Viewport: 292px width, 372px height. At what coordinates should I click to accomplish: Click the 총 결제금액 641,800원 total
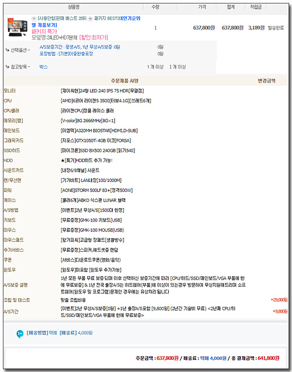click(255, 358)
